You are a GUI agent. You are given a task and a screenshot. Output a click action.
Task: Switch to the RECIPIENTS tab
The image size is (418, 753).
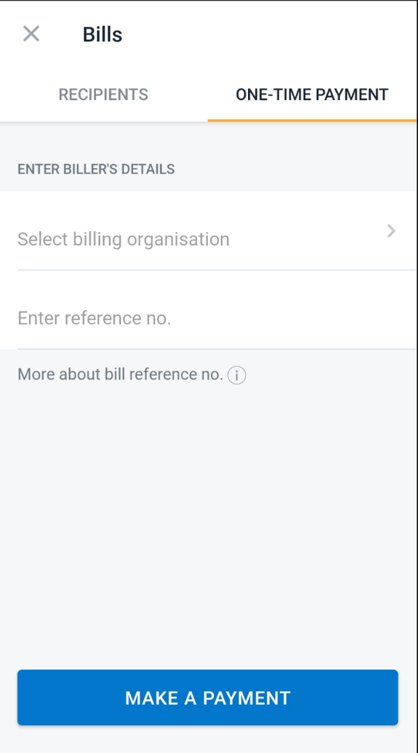point(103,94)
